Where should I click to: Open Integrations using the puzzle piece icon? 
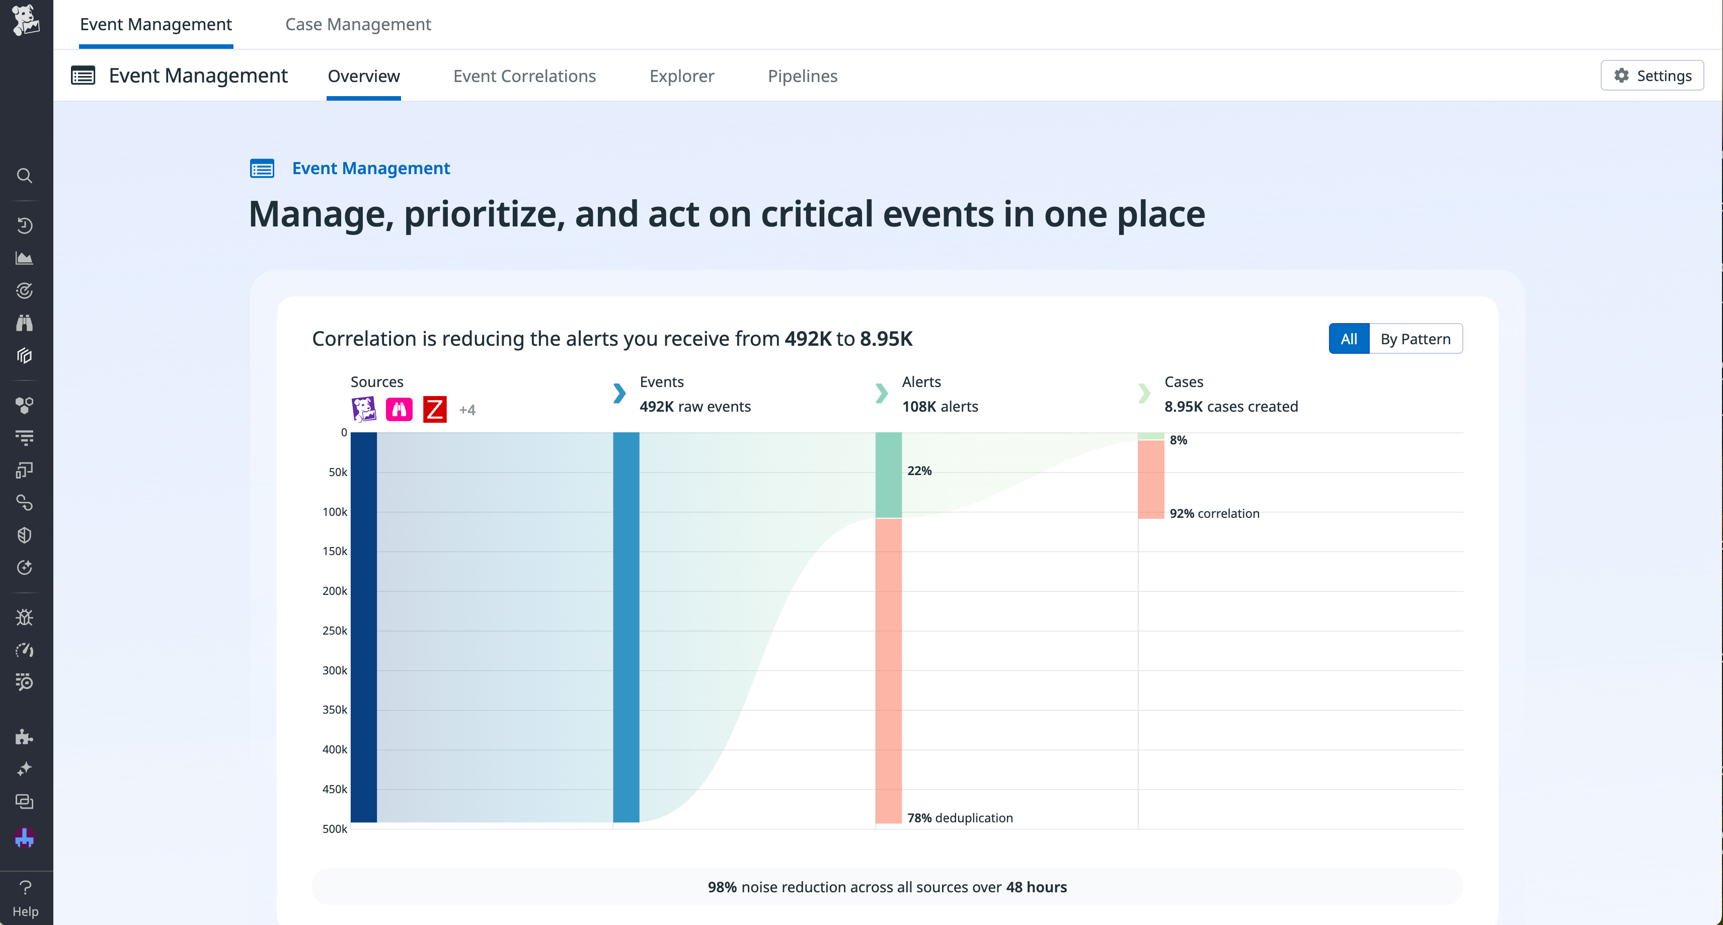click(25, 736)
